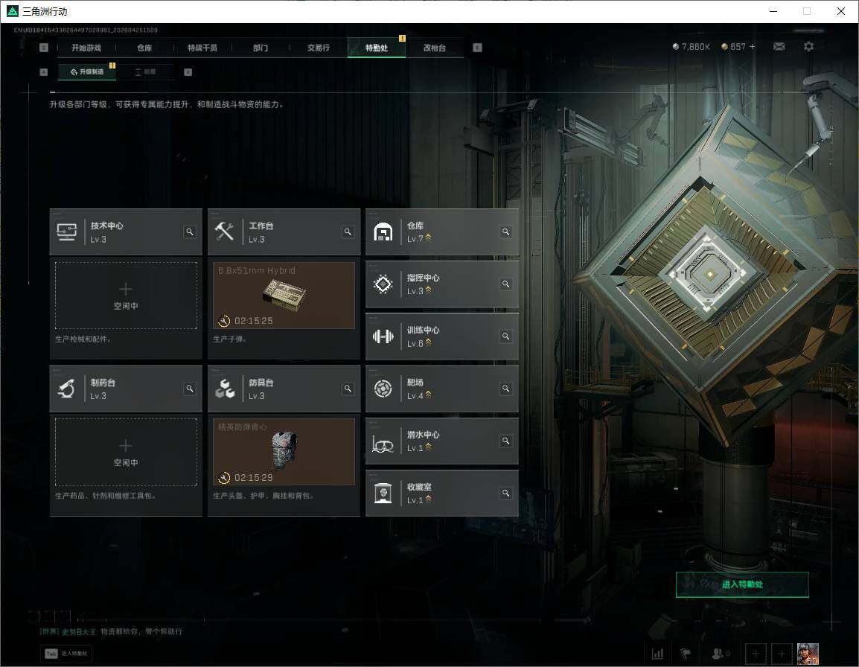The height and width of the screenshot is (667, 859).
Task: Open the 靶场 target icon
Action: click(383, 389)
